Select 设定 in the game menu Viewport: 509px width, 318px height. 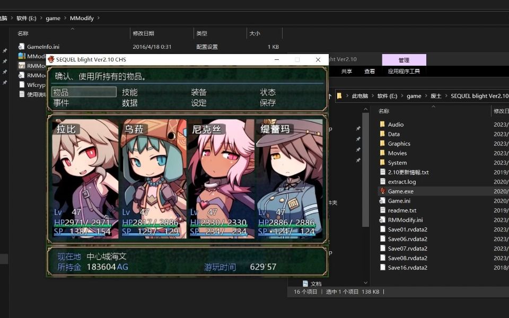click(199, 103)
